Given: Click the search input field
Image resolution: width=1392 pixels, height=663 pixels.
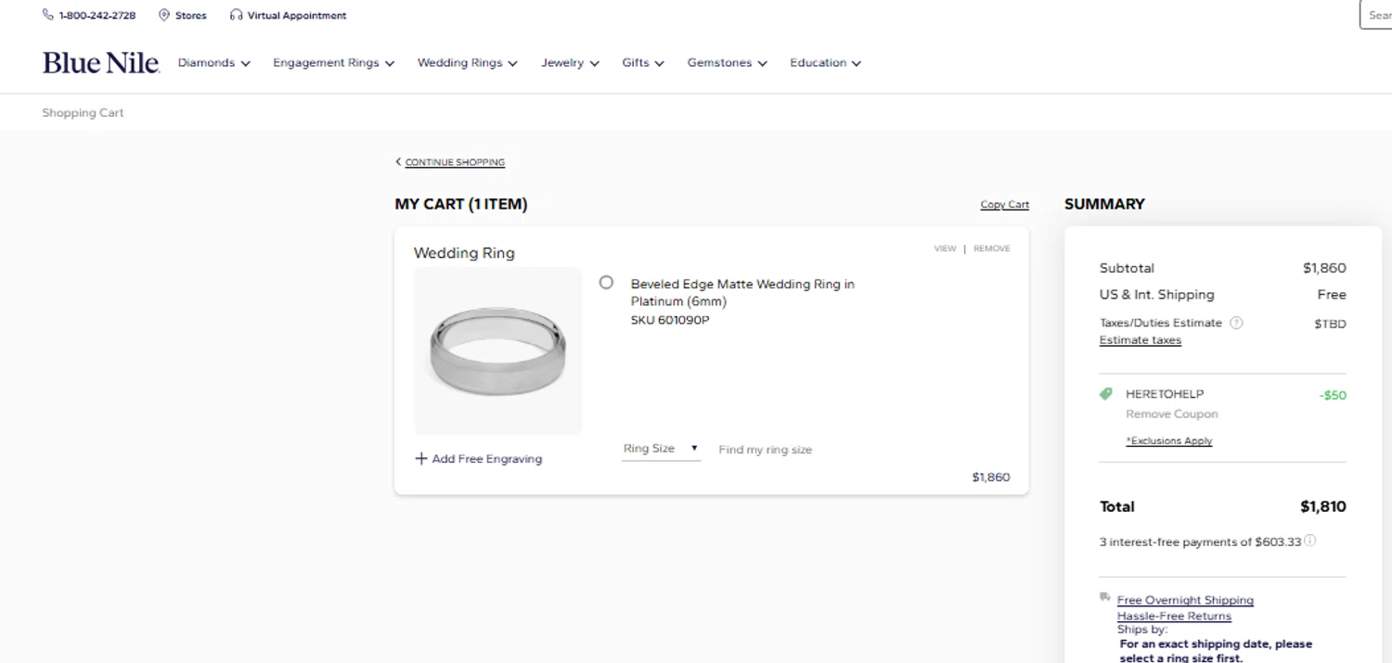Looking at the screenshot, I should click(1376, 15).
